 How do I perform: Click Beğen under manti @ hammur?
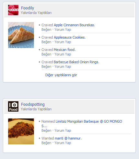(46, 143)
